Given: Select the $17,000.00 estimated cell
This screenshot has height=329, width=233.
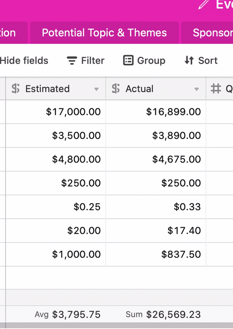Looking at the screenshot, I should (x=56, y=112).
